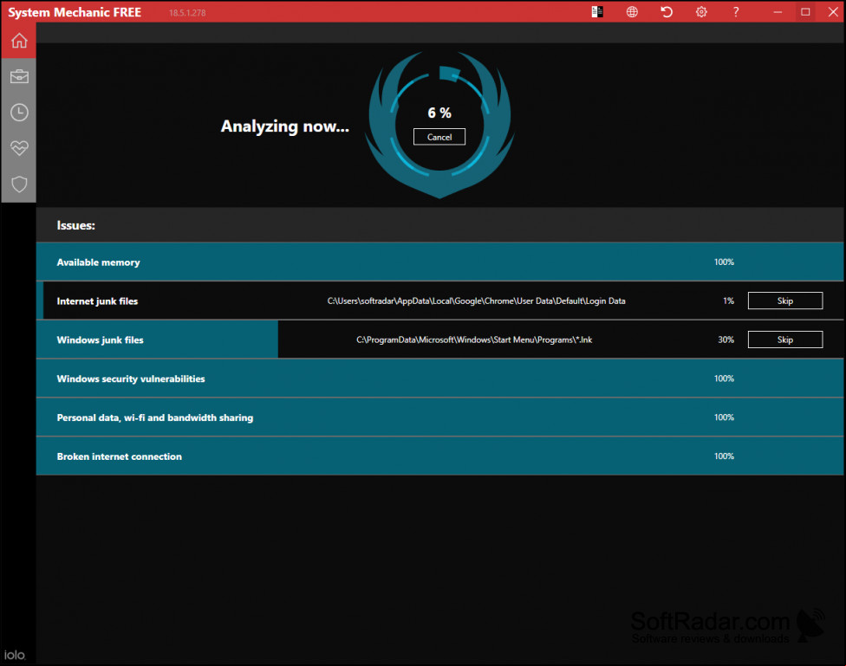846x666 pixels.
Task: Select the Available memory row
Action: [439, 262]
